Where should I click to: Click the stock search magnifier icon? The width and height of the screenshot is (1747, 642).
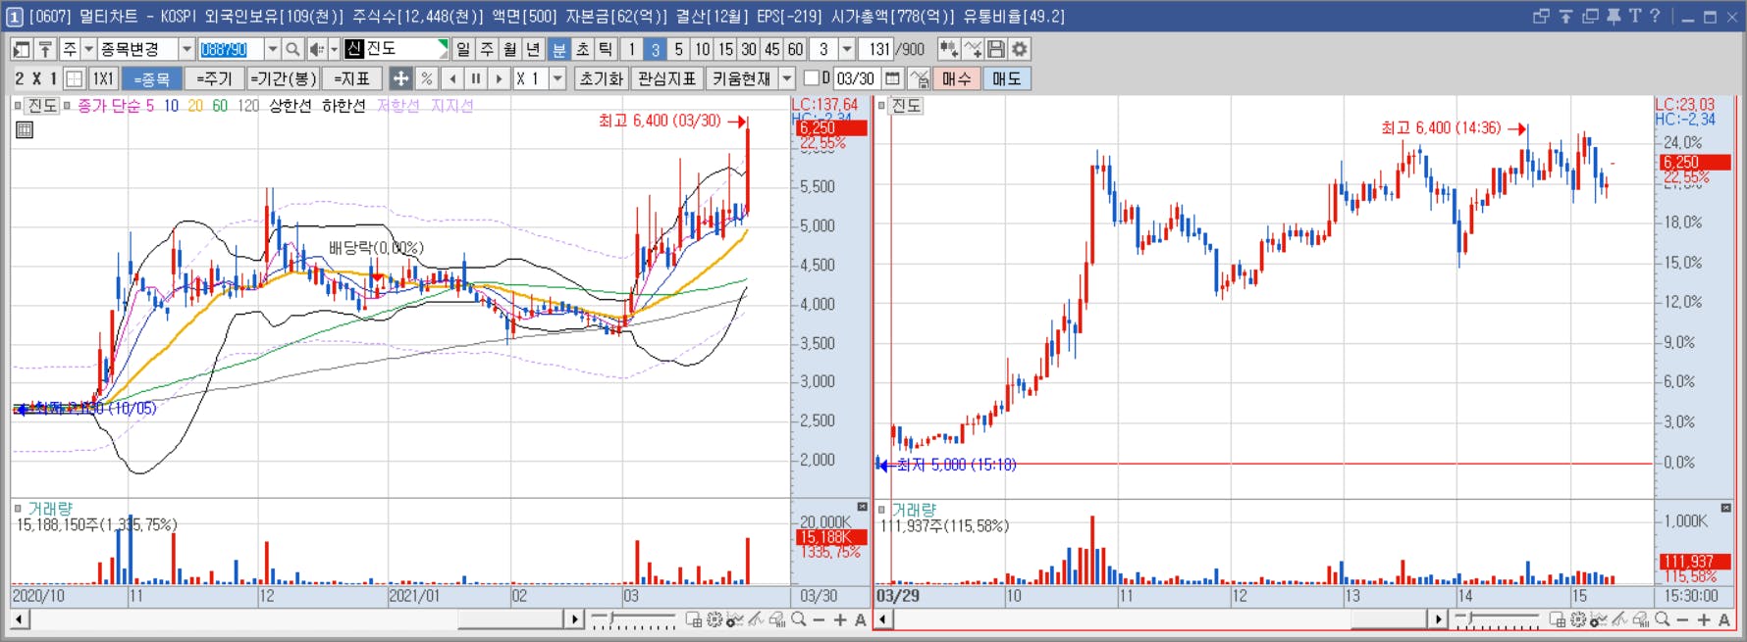point(292,49)
